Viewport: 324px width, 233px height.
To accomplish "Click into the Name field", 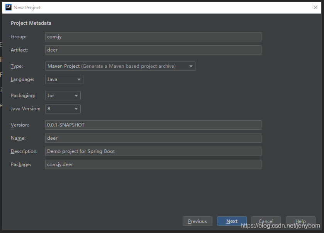I will [x=153, y=138].
